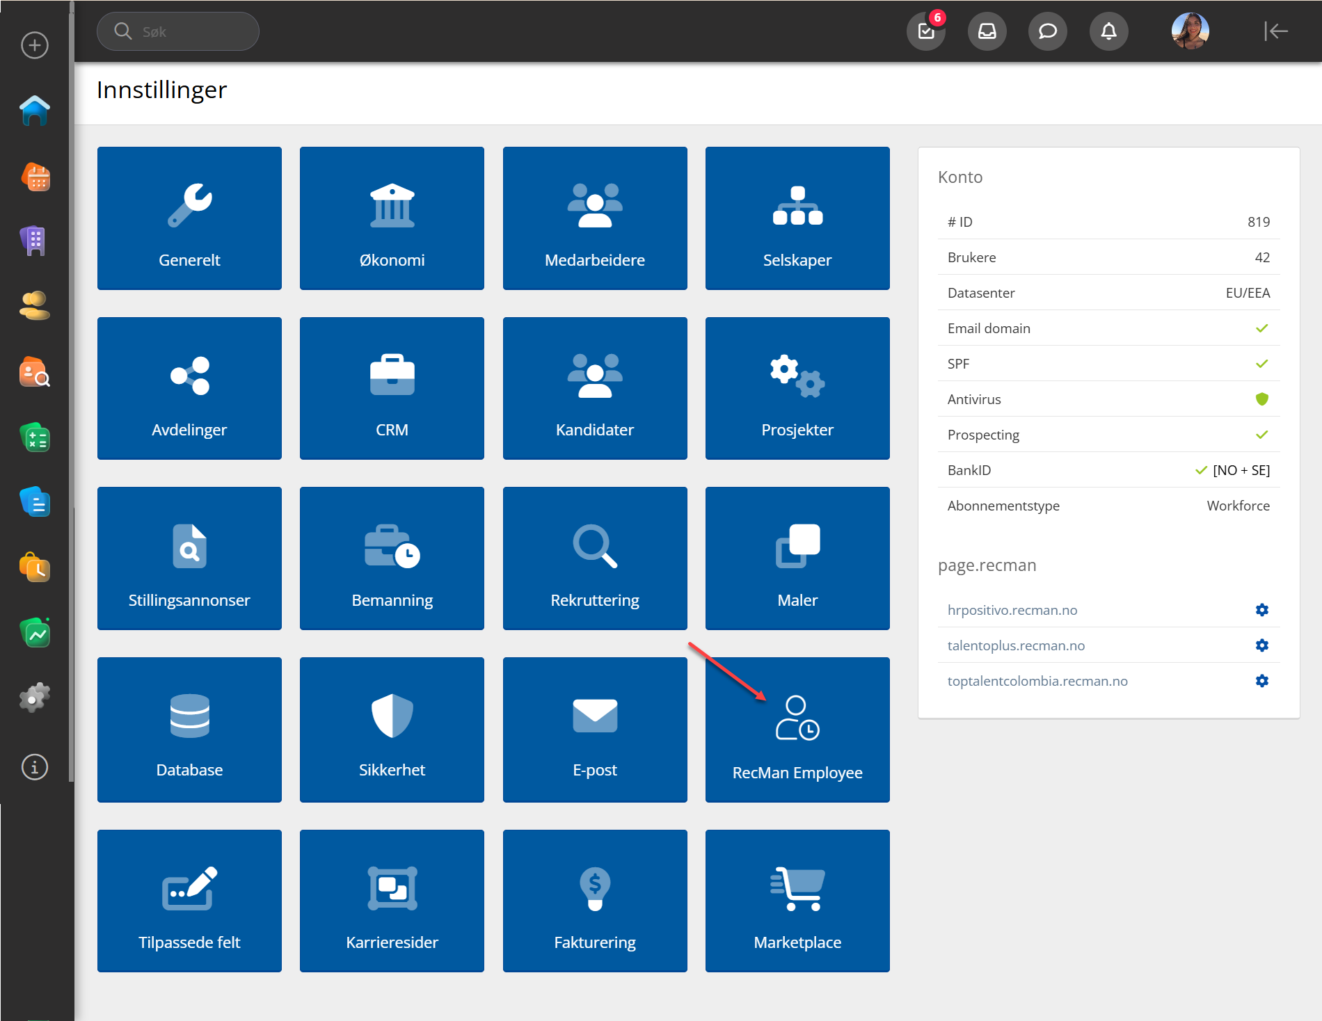Open settings gear for toptalentcolombia.recman.no
Screen dimensions: 1322x1021
(1261, 681)
